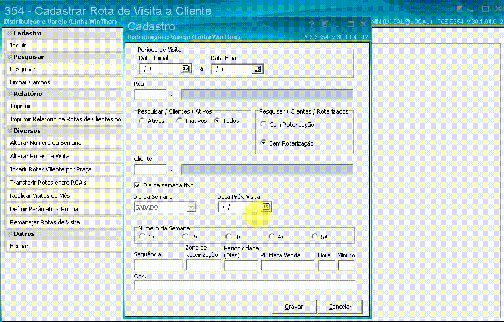Image resolution: width=504 pixels, height=322 pixels.
Task: Minimize the Cadastro dialog window
Action: (x=338, y=25)
